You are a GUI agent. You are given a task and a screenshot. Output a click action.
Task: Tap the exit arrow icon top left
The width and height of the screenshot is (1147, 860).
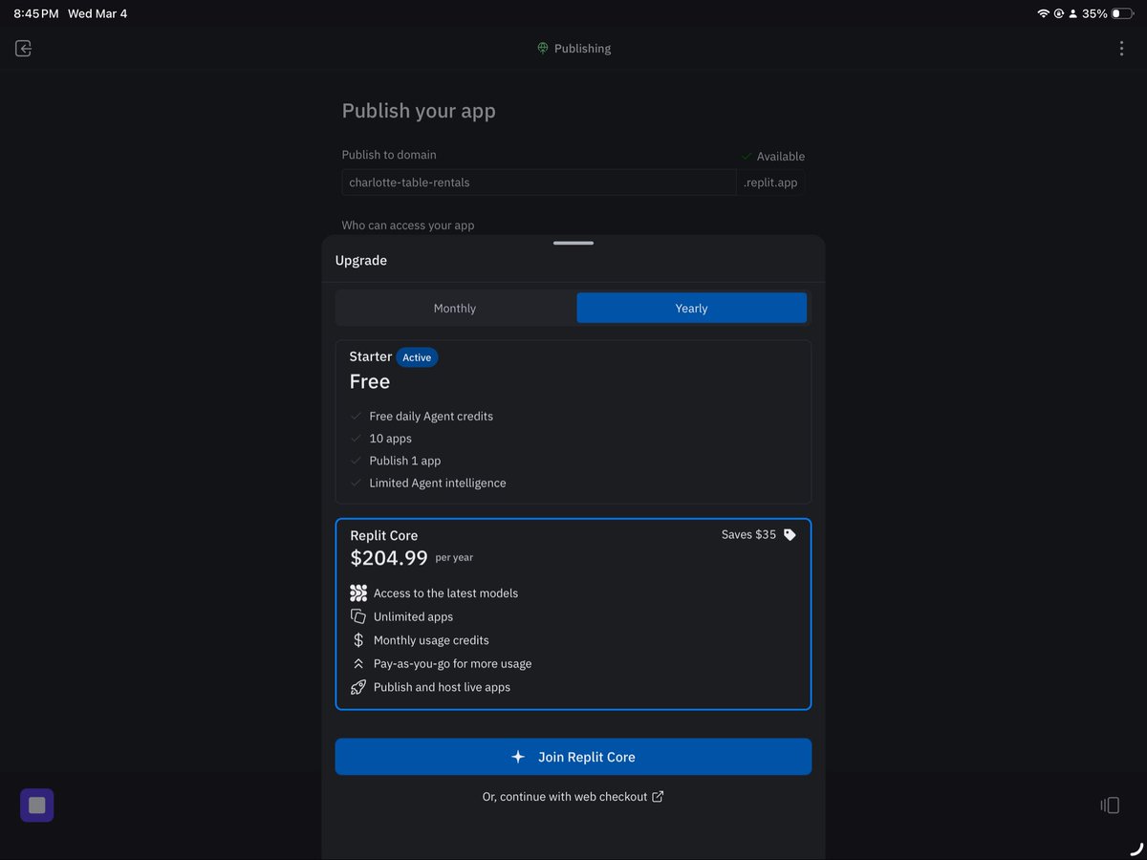point(24,48)
